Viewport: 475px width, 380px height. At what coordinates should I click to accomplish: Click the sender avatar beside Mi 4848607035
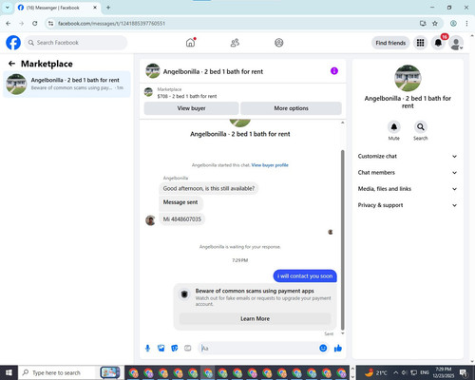tap(150, 220)
